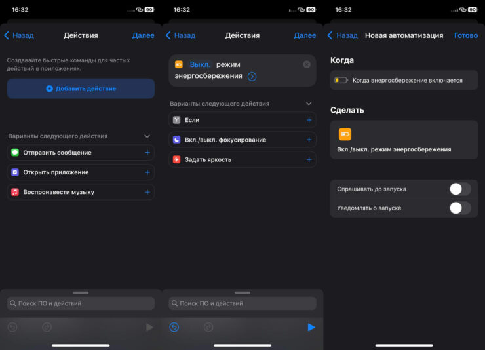Screen dimensions: 485x350
Task: Collapse suggestions chevron above Отправить сообщение
Action: point(147,136)
